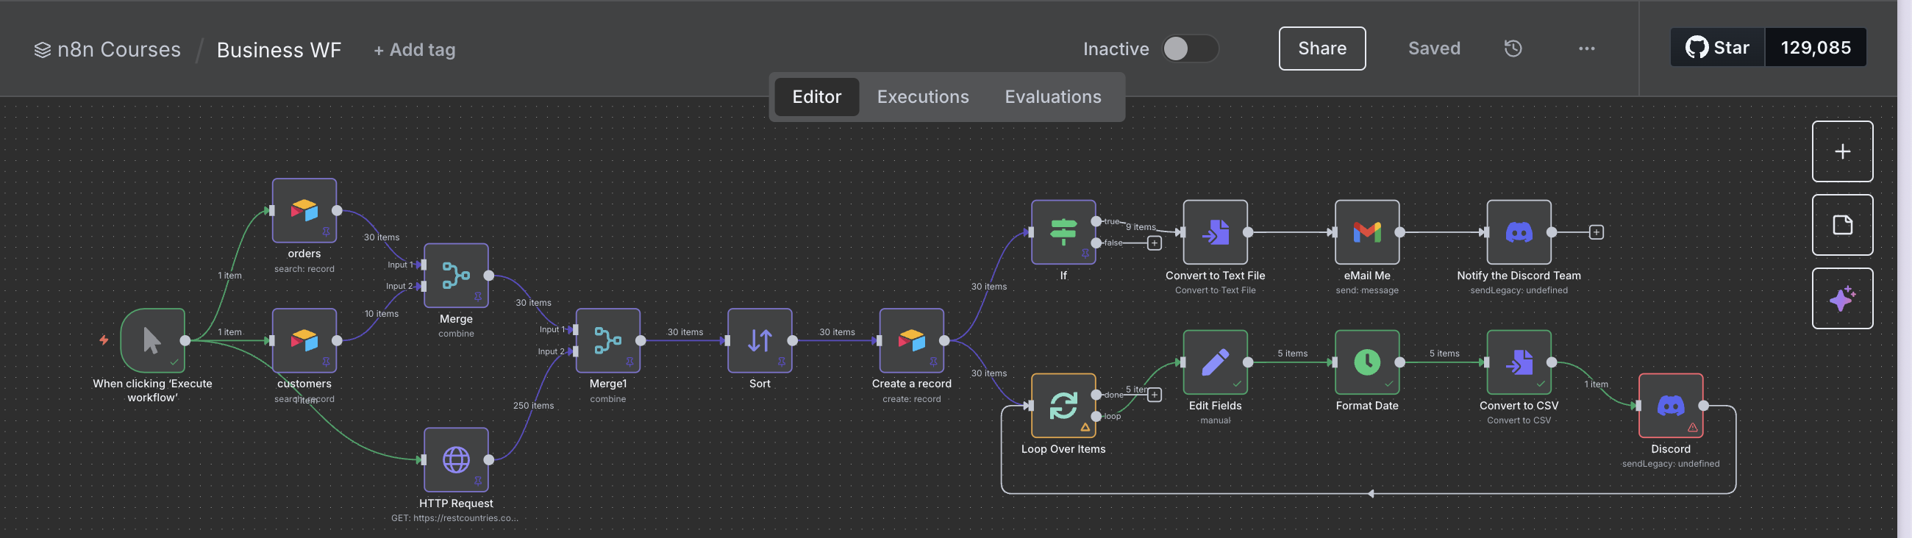Select the Edit Fields pencil node

(1214, 362)
